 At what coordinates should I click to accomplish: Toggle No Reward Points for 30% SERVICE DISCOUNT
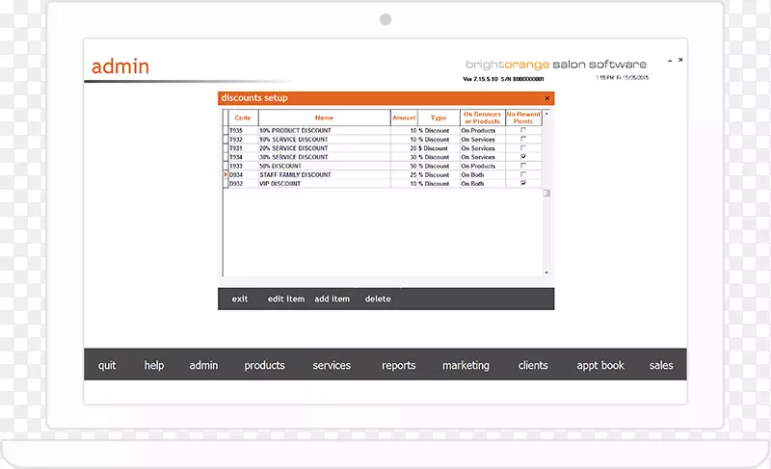pos(523,157)
